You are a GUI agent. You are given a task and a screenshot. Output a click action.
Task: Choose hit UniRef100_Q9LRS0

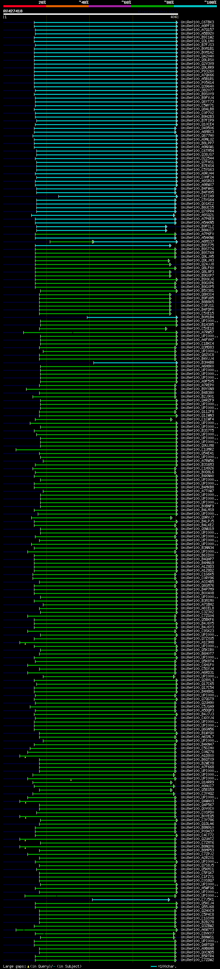coord(197,60)
